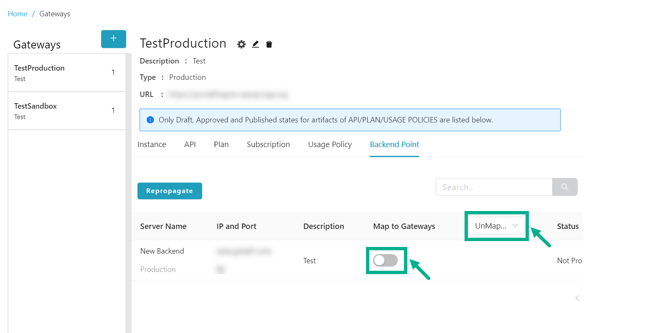Delete TestProduction gateway with trash icon
Image resolution: width=663 pixels, height=333 pixels.
click(269, 44)
